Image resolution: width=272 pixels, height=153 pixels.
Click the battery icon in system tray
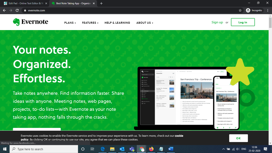click(x=229, y=149)
